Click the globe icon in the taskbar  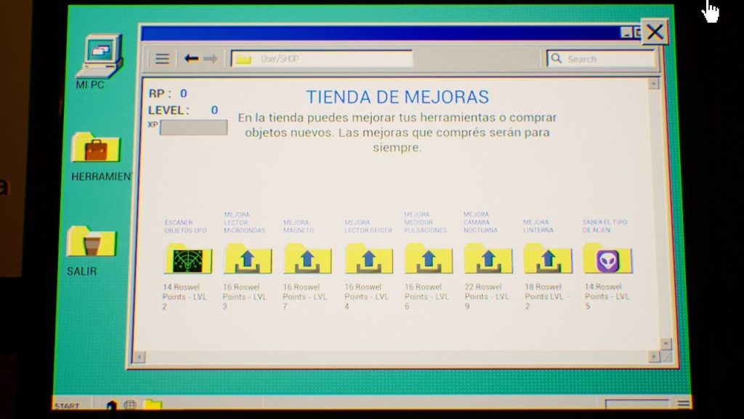pyautogui.click(x=130, y=404)
